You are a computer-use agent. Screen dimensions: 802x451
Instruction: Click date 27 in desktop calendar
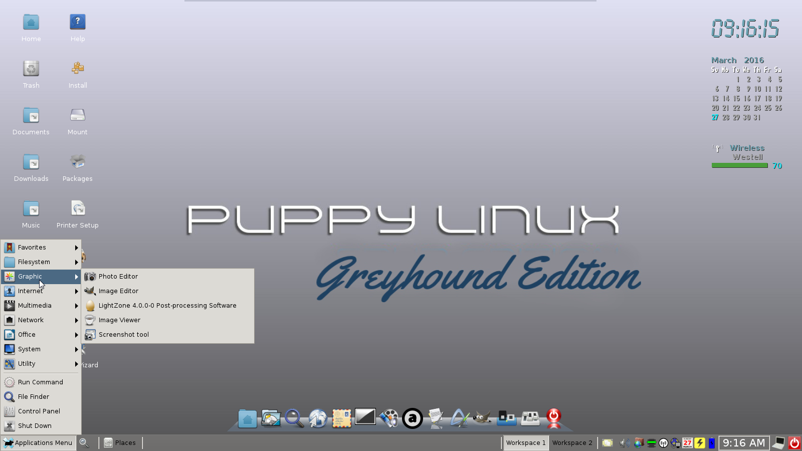[x=715, y=118]
